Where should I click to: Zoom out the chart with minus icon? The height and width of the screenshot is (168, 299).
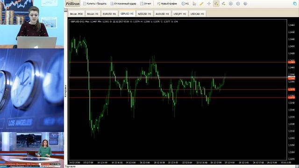[x=238, y=4]
